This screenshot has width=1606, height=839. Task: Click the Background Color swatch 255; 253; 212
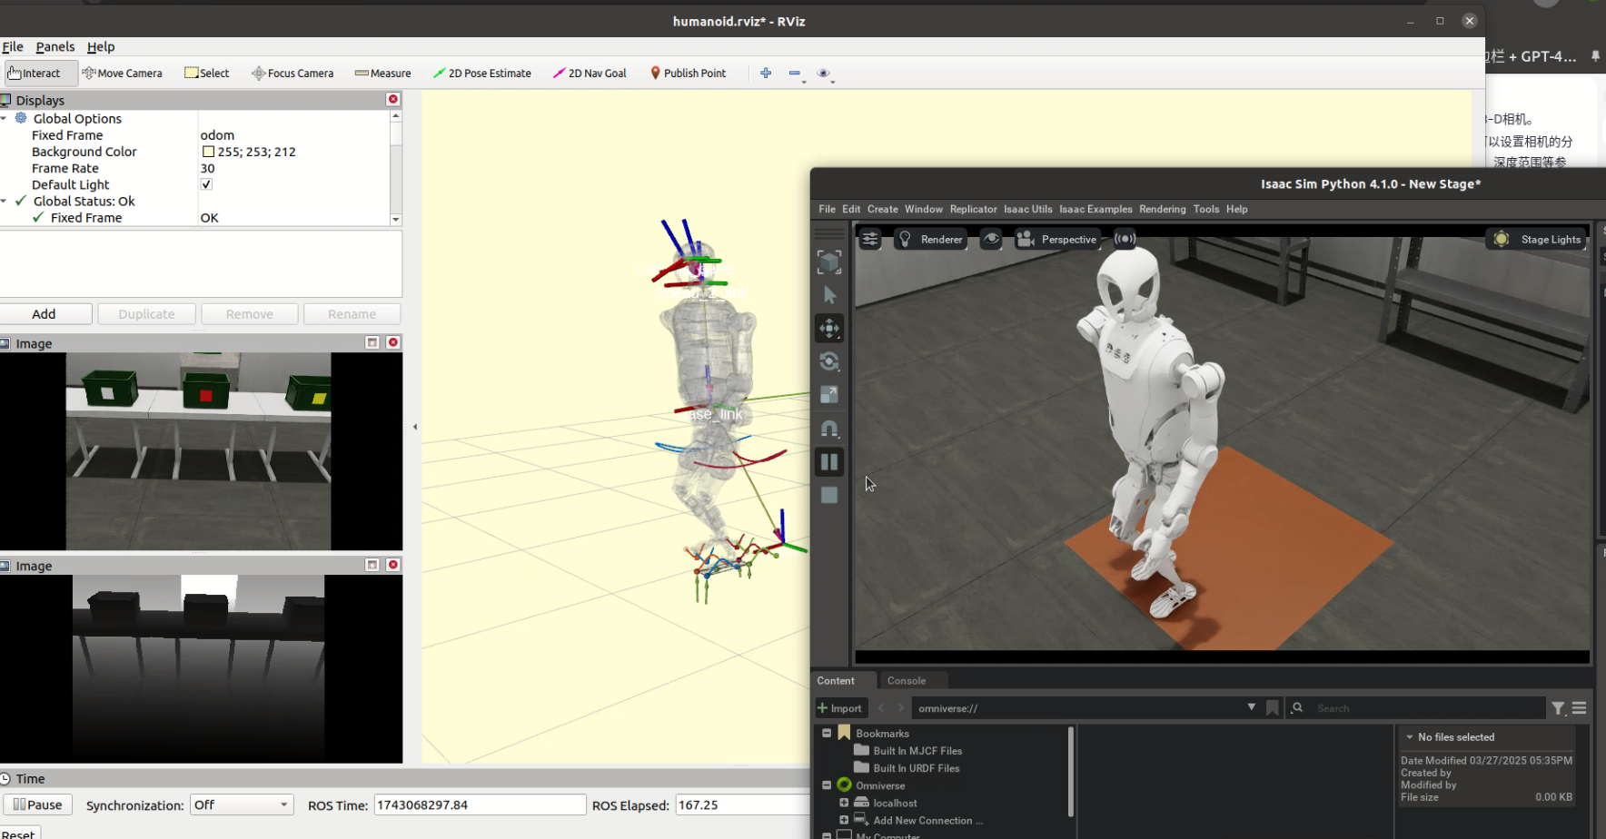(x=208, y=152)
